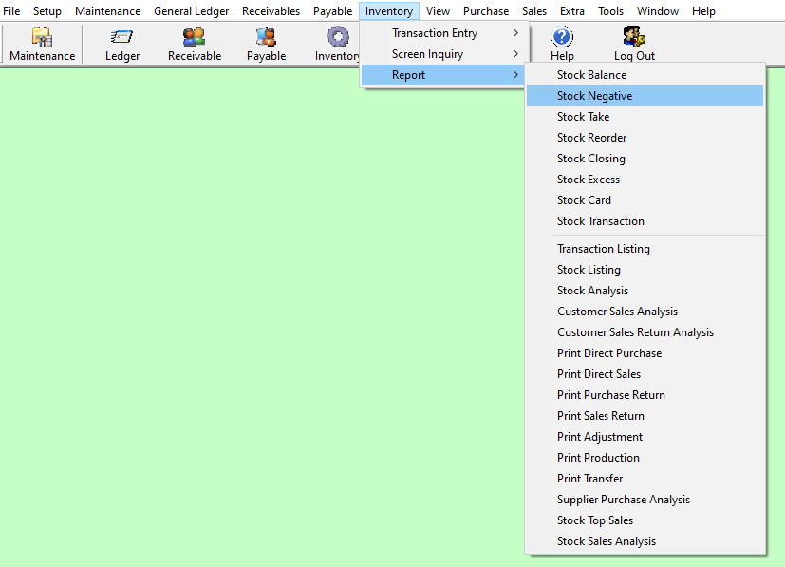Open the Sales menu
The width and height of the screenshot is (785, 567).
click(534, 11)
